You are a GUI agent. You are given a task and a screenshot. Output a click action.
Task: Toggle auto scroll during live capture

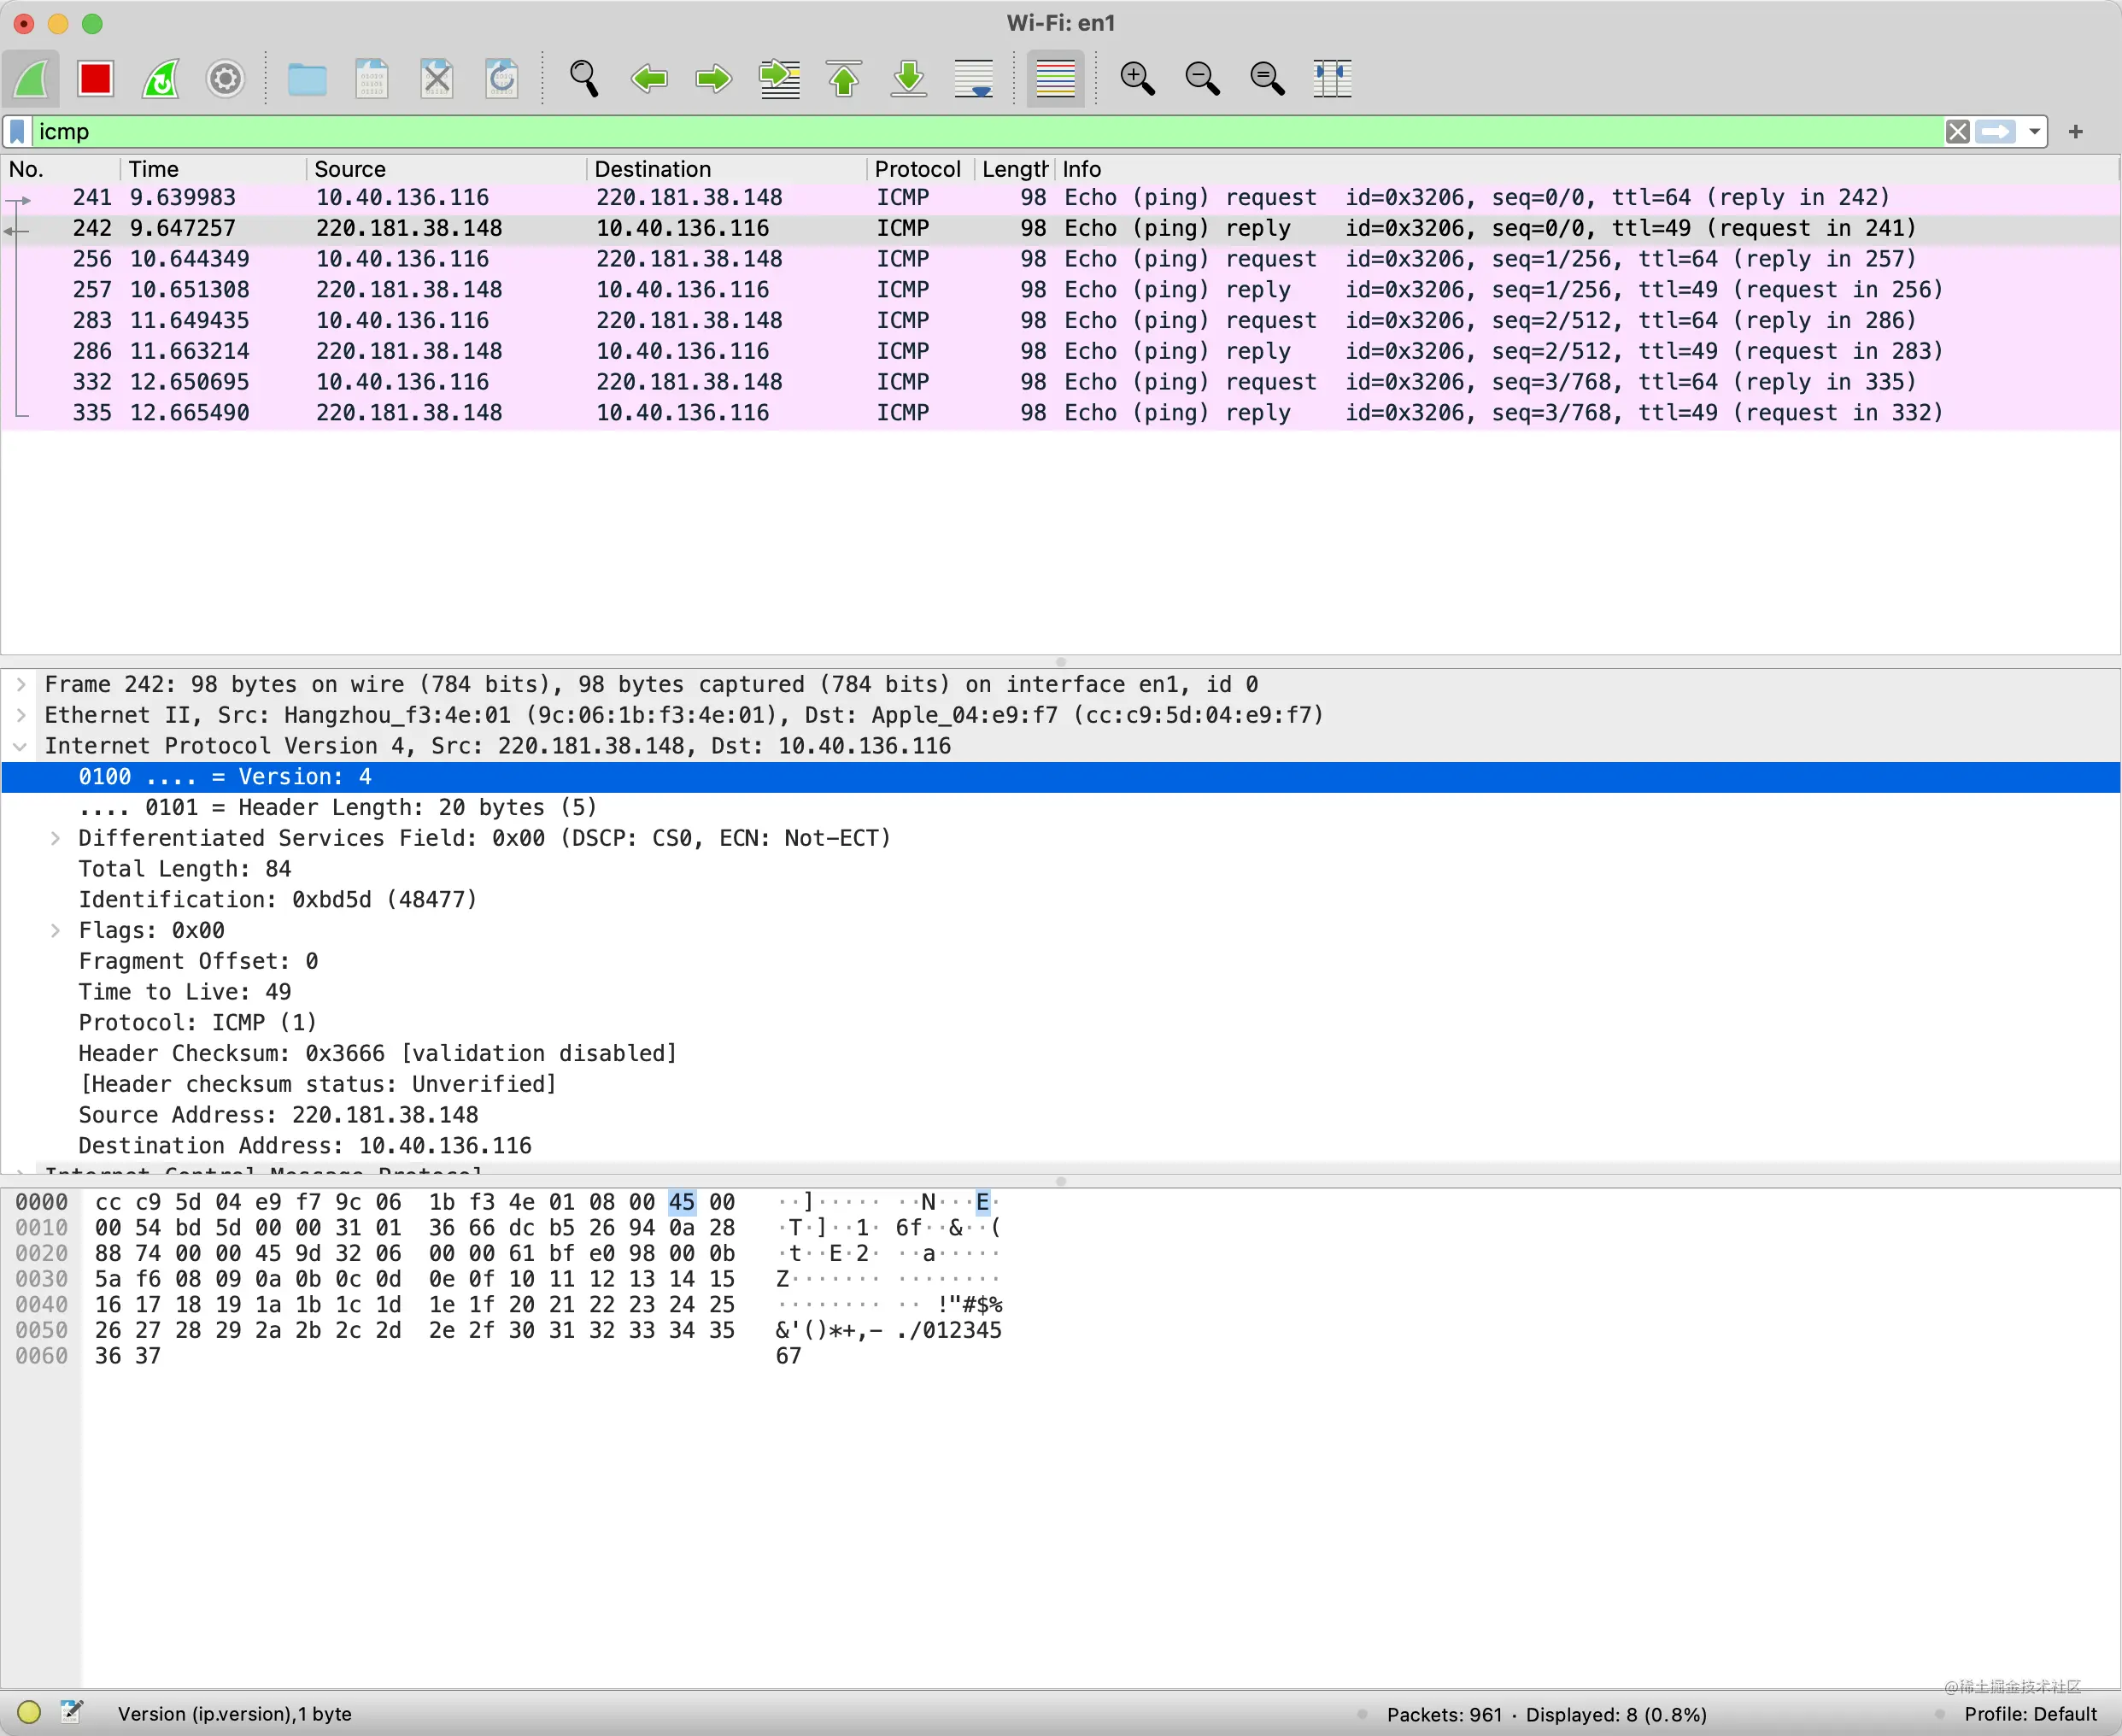click(974, 78)
